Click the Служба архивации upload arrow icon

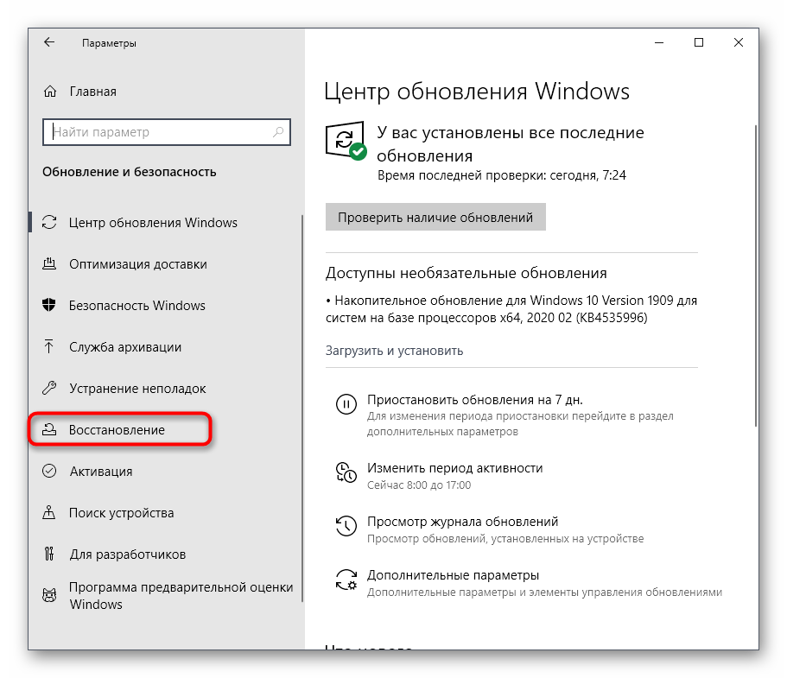49,346
